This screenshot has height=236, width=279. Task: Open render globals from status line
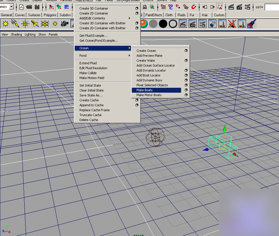click(x=248, y=7)
